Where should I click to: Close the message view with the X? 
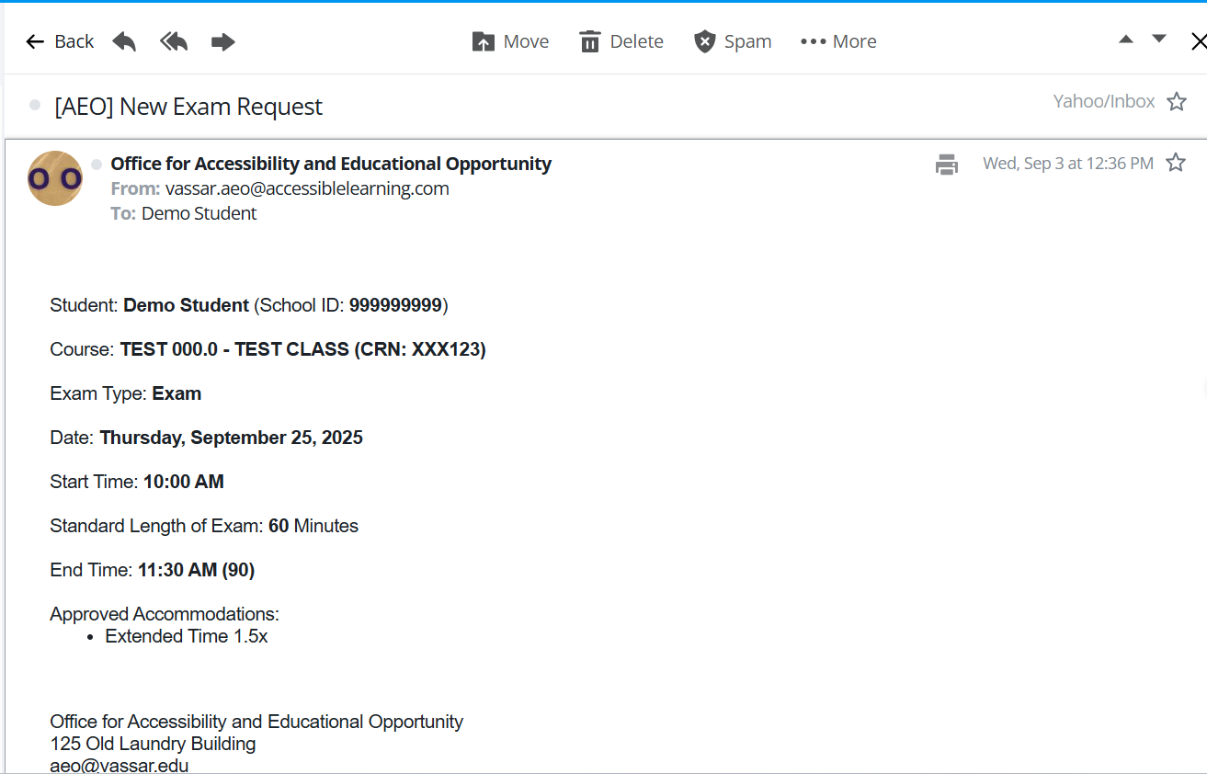[x=1198, y=41]
